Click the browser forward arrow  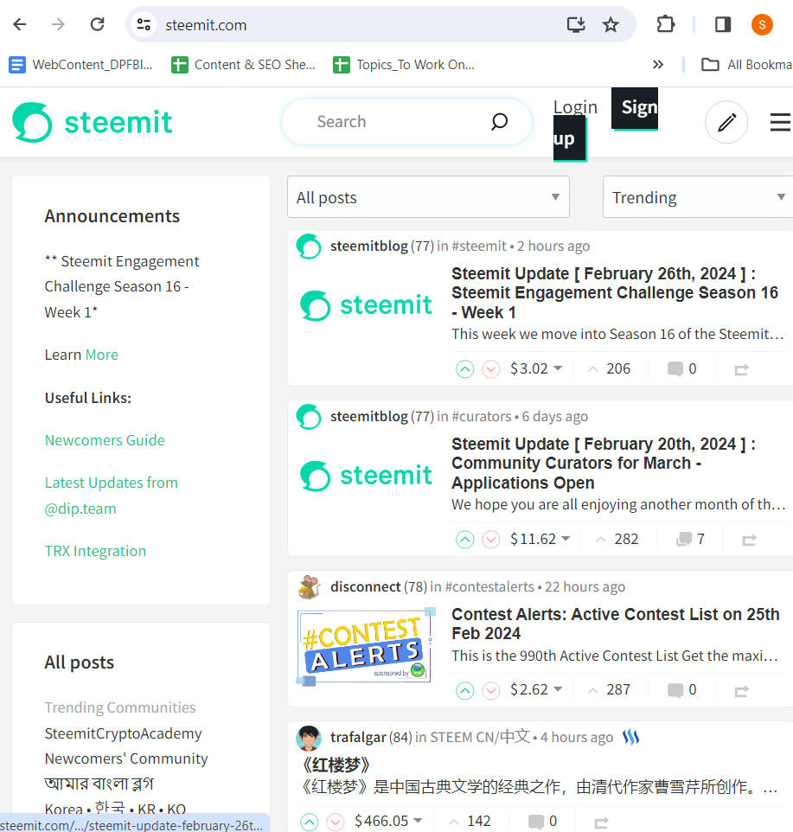(x=58, y=24)
